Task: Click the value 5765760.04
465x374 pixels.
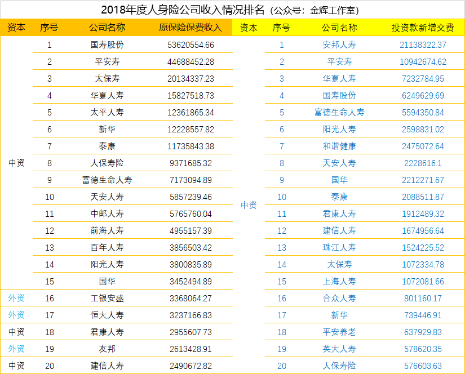Action: tap(191, 213)
